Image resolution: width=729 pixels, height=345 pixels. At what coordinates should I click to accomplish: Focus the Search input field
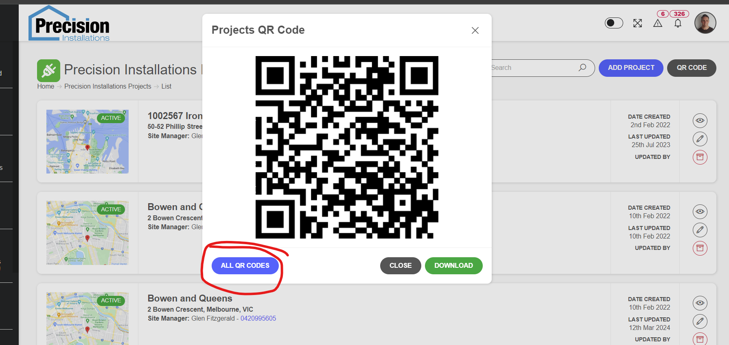click(x=533, y=68)
